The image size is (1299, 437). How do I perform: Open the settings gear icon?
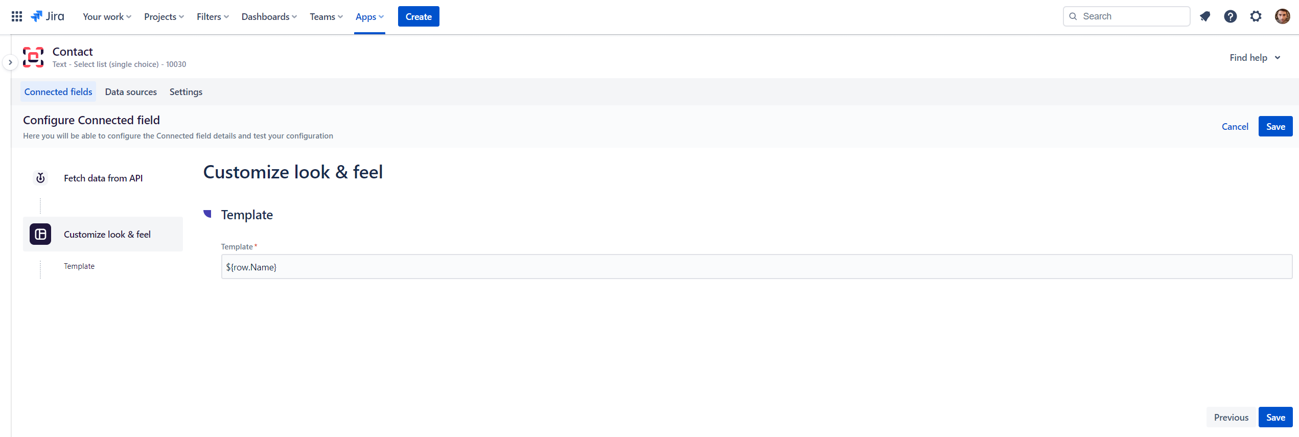pyautogui.click(x=1256, y=16)
